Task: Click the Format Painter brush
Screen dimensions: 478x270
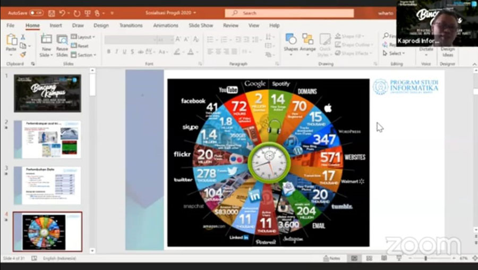Action: point(23,54)
